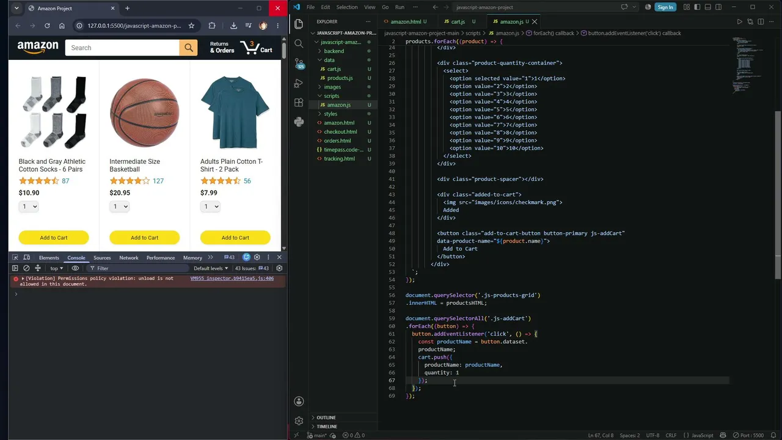
Task: Open the Python icon in the activity bar
Action: pyautogui.click(x=299, y=122)
